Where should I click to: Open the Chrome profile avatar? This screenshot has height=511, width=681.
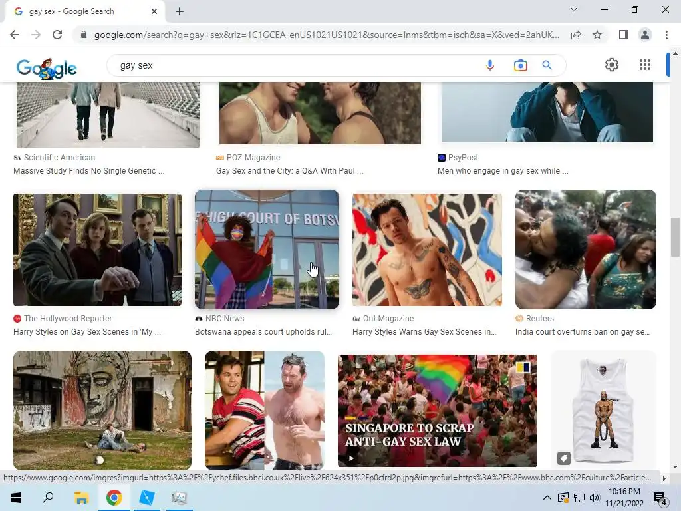pos(645,35)
